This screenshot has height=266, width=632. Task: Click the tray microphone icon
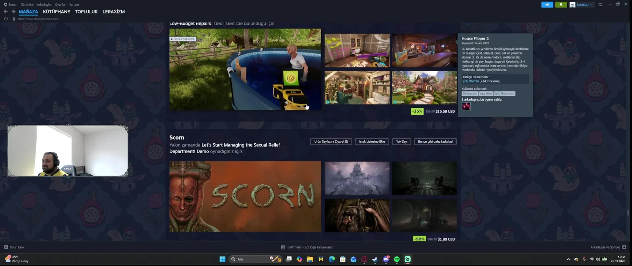coord(584,259)
